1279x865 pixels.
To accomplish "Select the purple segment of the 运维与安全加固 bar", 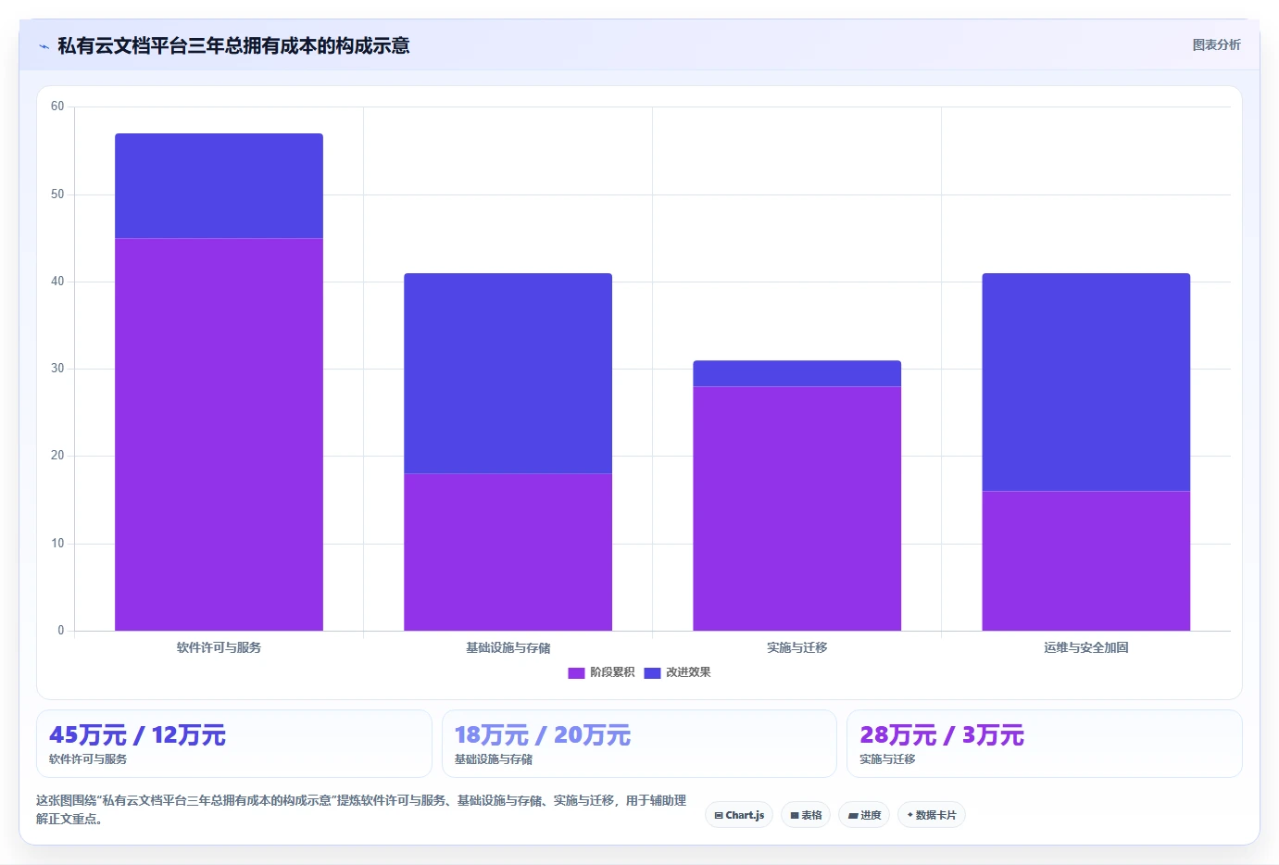I will (1085, 560).
